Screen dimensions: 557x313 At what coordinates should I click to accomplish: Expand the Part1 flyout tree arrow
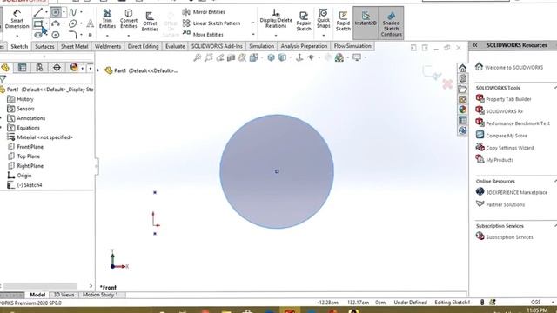click(x=98, y=70)
